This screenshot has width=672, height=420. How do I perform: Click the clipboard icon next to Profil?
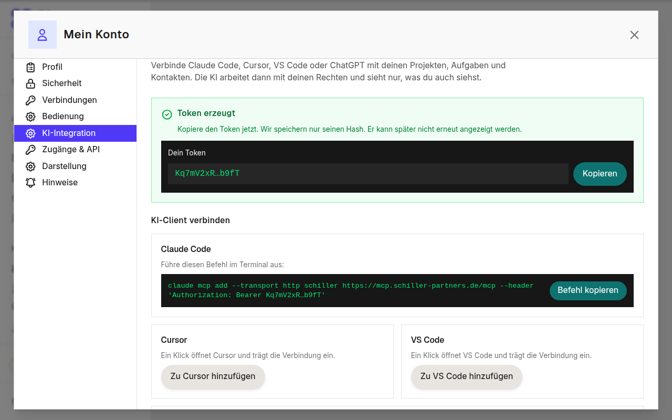click(x=31, y=67)
